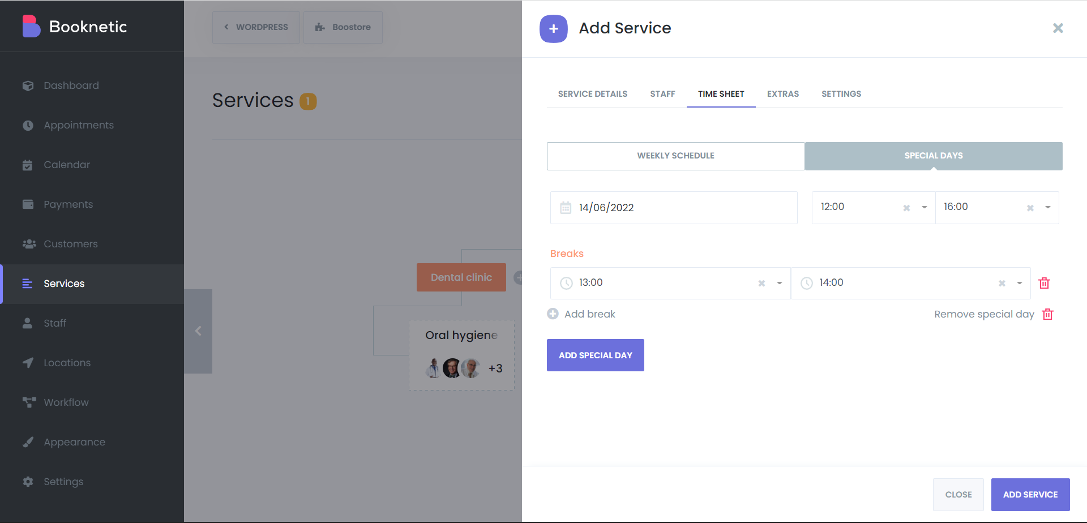
Task: Select Services sidebar item
Action: pyautogui.click(x=92, y=284)
